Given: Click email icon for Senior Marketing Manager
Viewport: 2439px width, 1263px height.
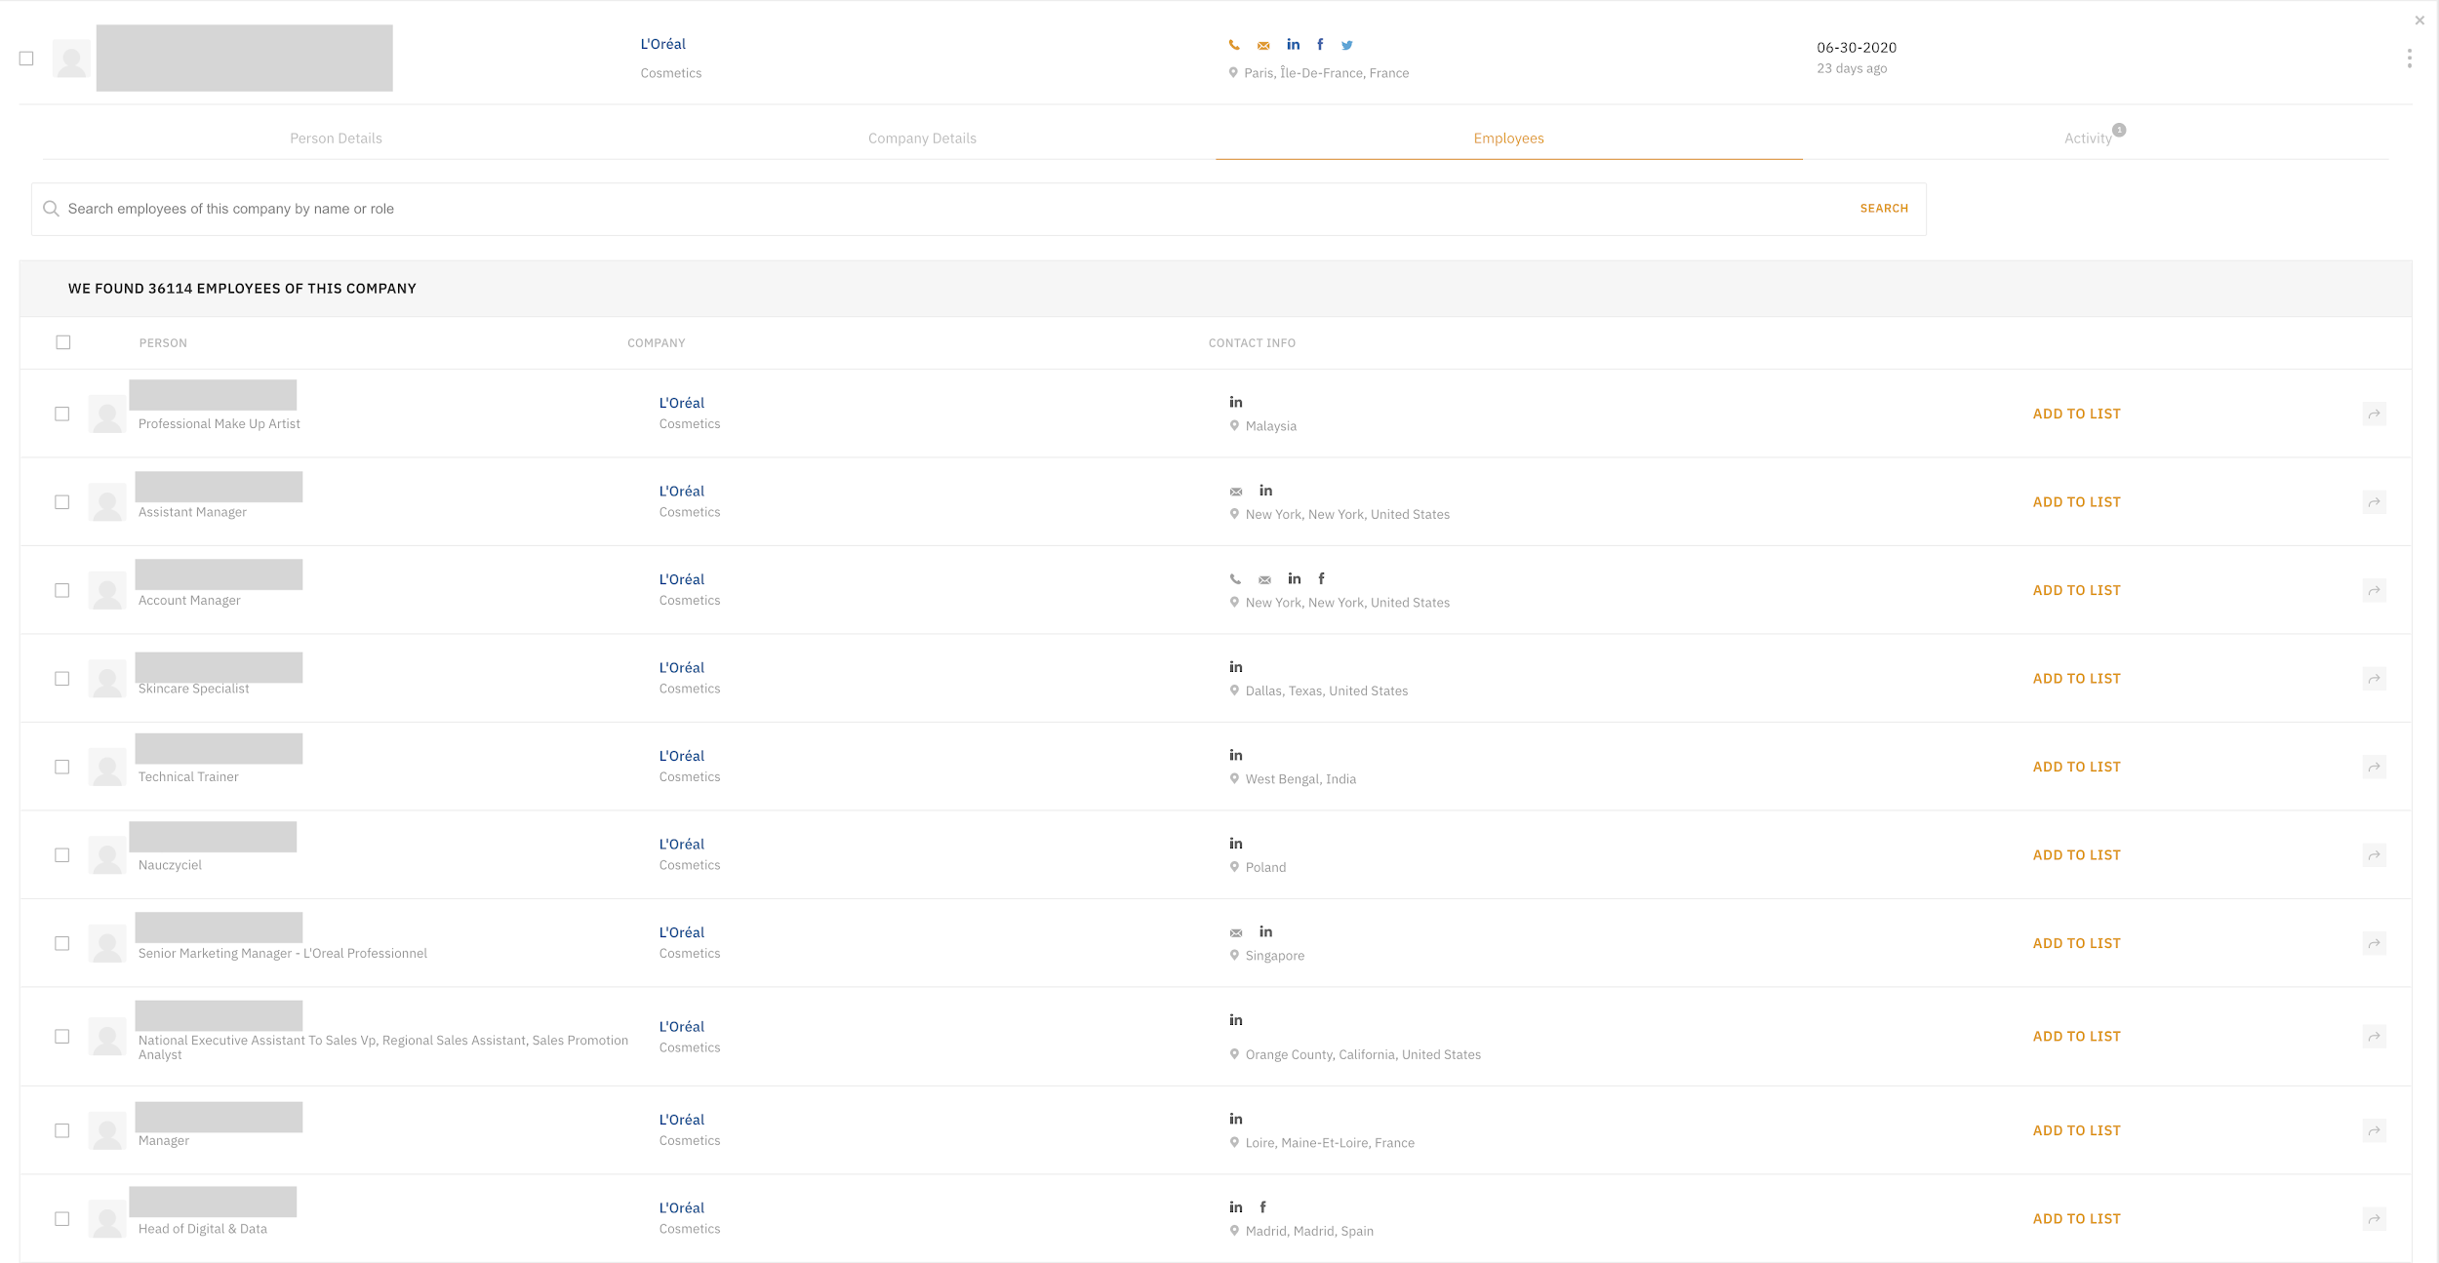Looking at the screenshot, I should point(1236,933).
